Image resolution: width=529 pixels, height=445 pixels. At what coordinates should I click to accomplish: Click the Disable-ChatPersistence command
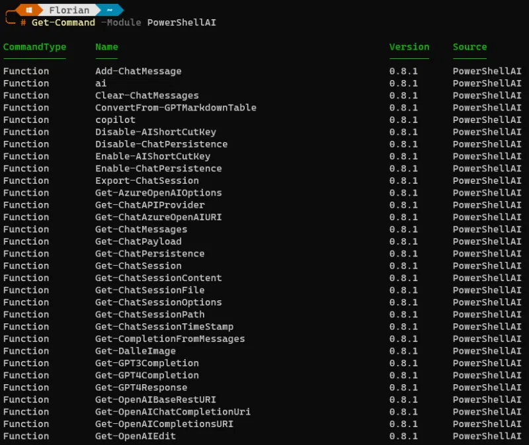click(161, 143)
